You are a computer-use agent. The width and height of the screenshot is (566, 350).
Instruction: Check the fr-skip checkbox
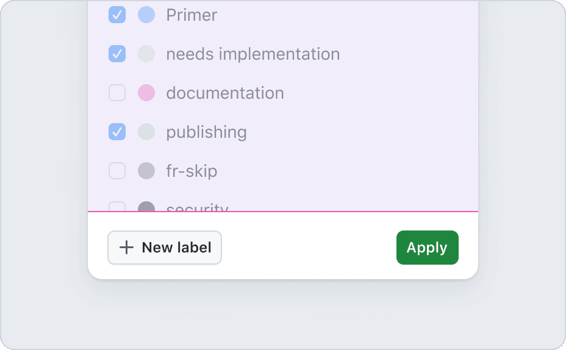[117, 171]
